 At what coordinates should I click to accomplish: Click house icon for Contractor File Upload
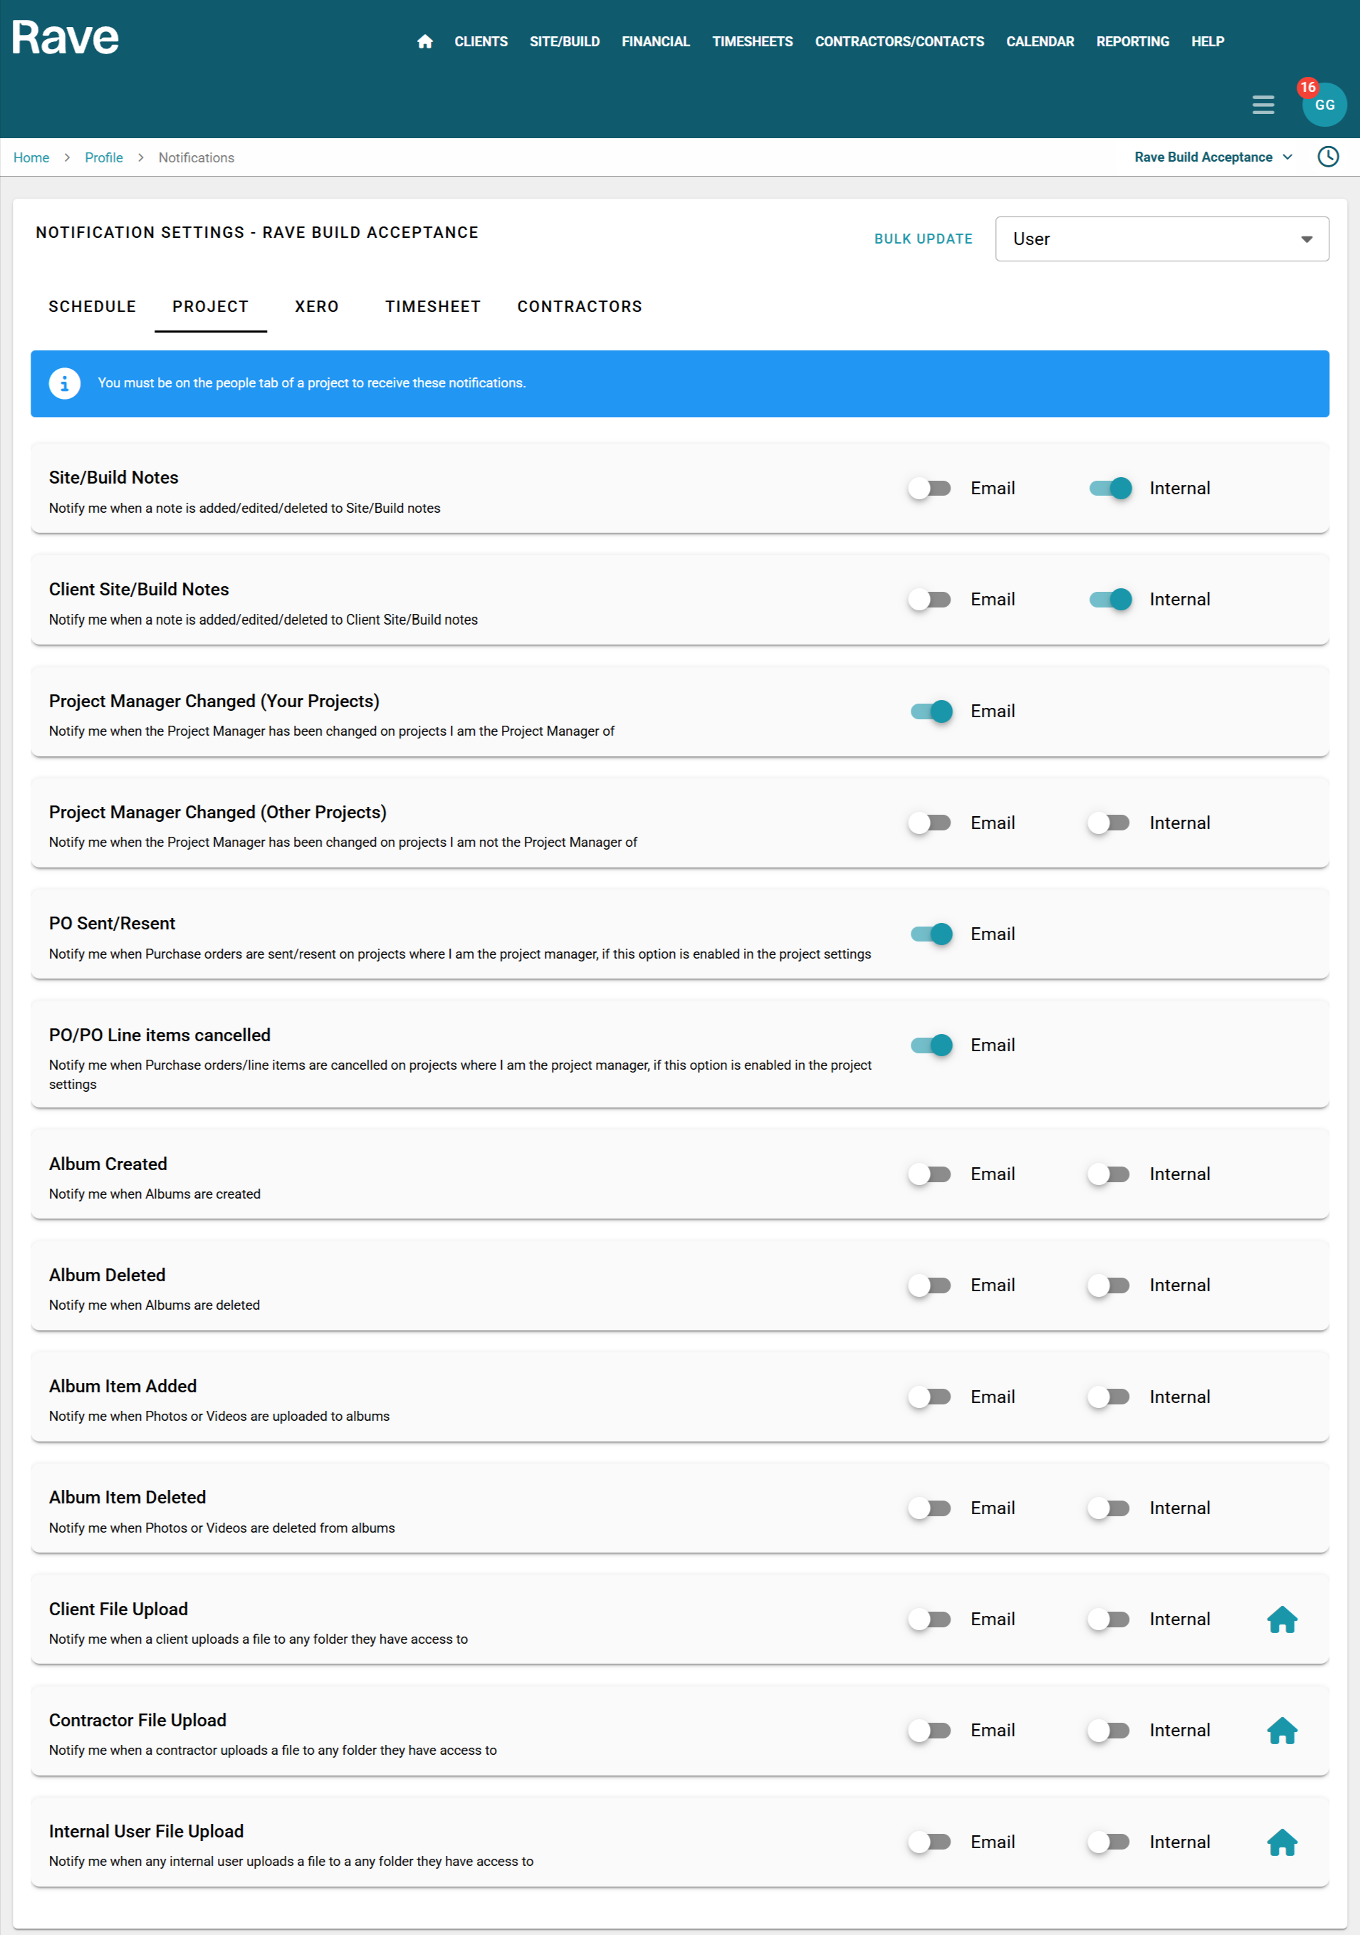pyautogui.click(x=1282, y=1730)
